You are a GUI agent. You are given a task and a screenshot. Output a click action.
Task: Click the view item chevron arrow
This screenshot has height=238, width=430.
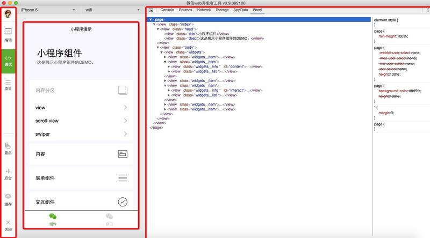coord(125,108)
